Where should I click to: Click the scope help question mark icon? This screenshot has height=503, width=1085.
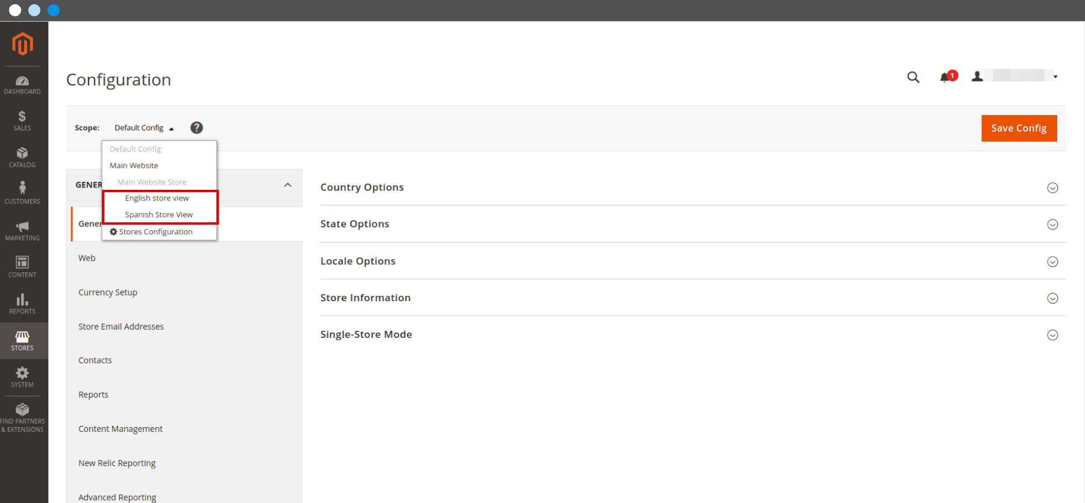coord(197,128)
